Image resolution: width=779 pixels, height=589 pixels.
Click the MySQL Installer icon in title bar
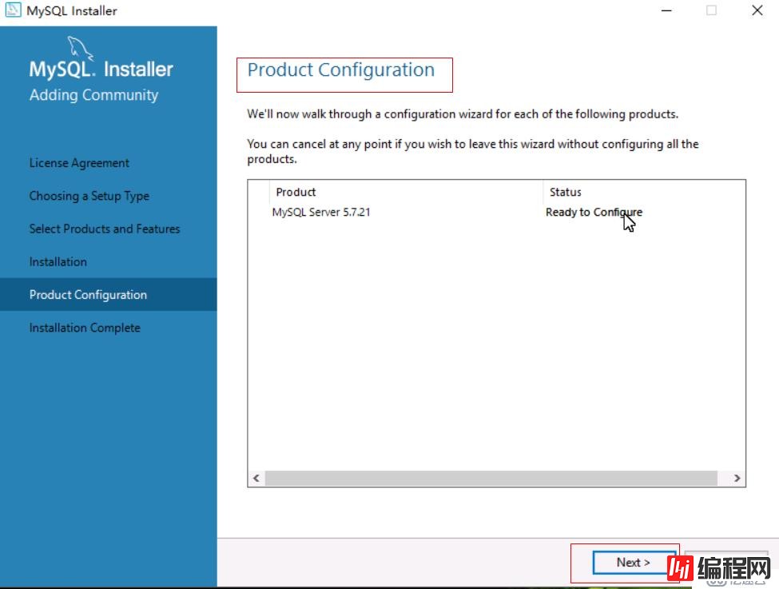[x=12, y=10]
